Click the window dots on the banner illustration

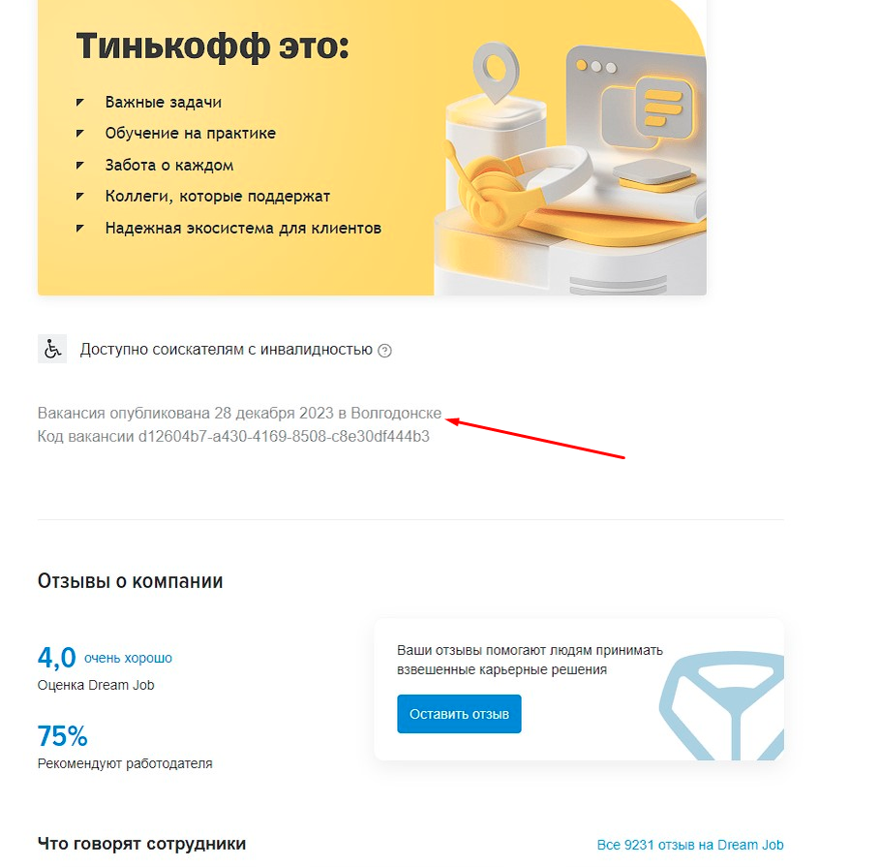pos(596,66)
